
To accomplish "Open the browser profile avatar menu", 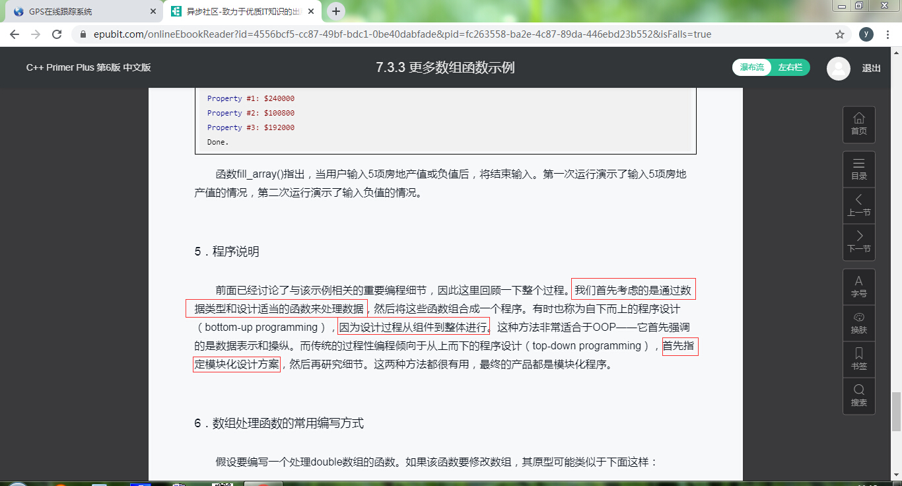I will (865, 34).
